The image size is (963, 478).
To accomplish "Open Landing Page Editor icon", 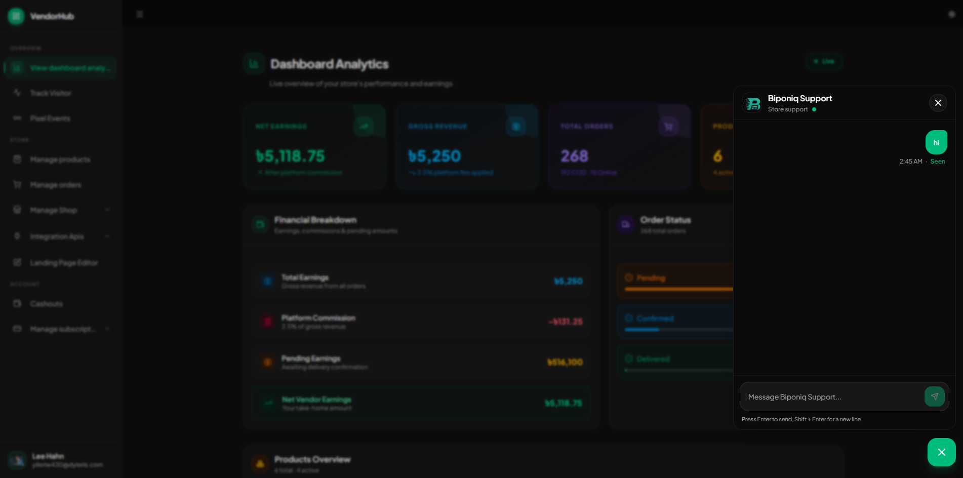I will click(17, 263).
